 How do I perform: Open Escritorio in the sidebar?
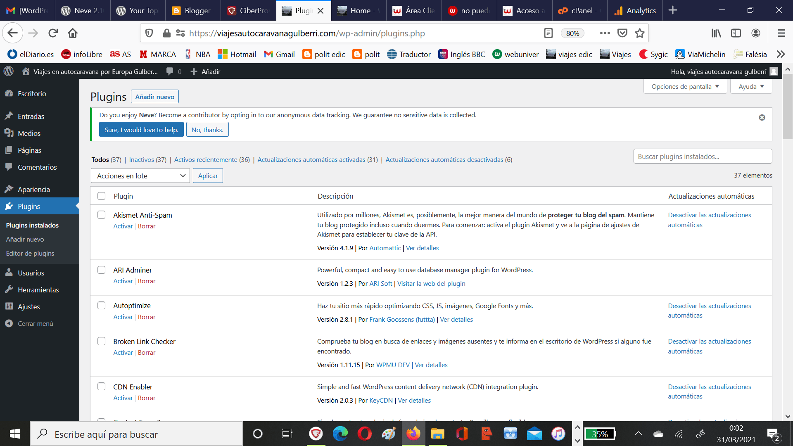point(32,94)
